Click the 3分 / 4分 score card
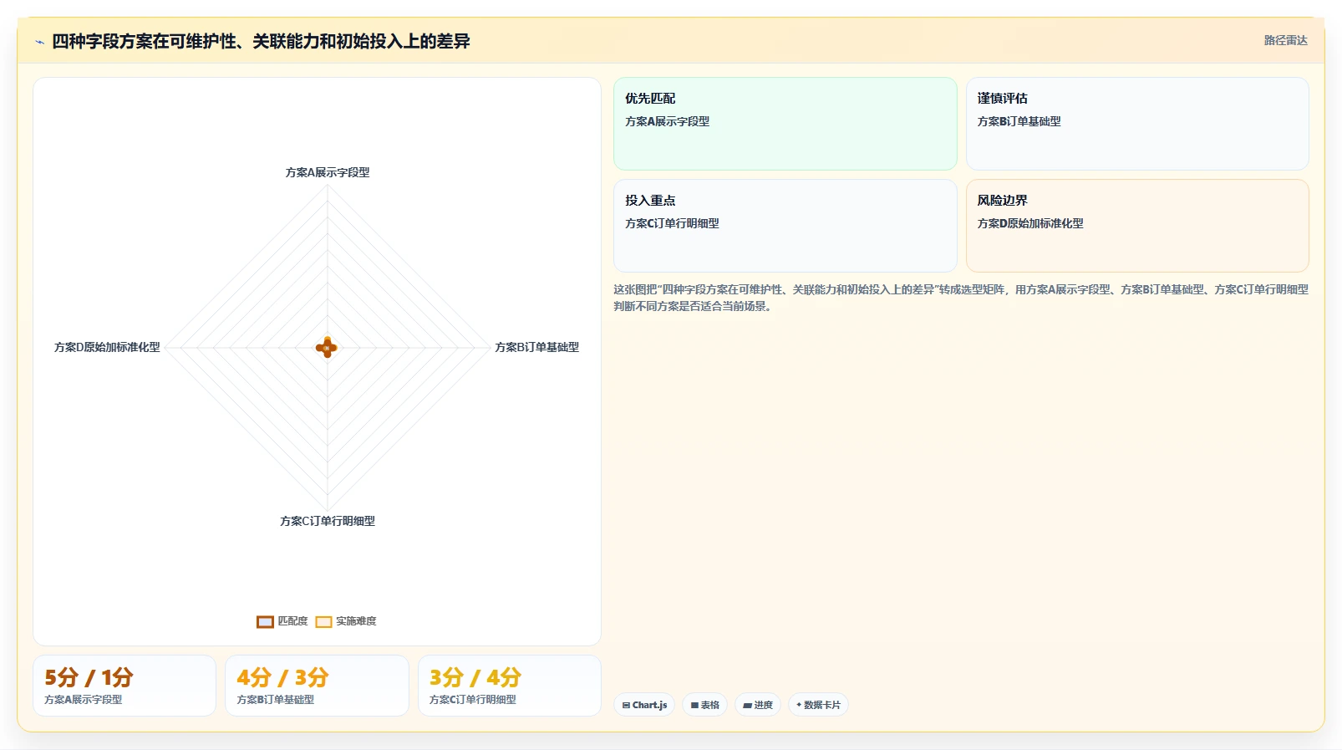This screenshot has height=750, width=1342. (x=510, y=686)
